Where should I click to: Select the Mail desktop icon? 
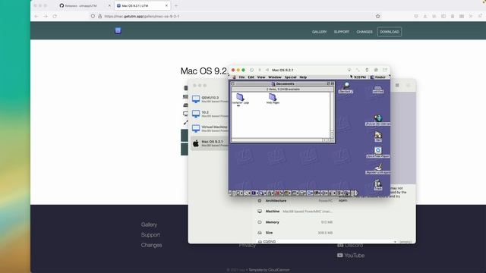coord(378,136)
